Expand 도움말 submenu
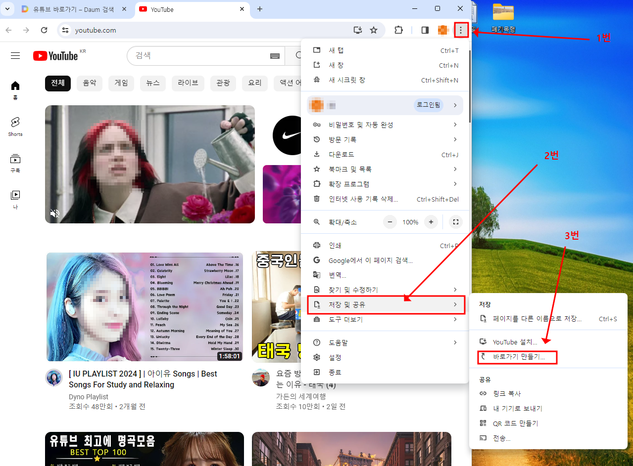The image size is (633, 466). 385,342
